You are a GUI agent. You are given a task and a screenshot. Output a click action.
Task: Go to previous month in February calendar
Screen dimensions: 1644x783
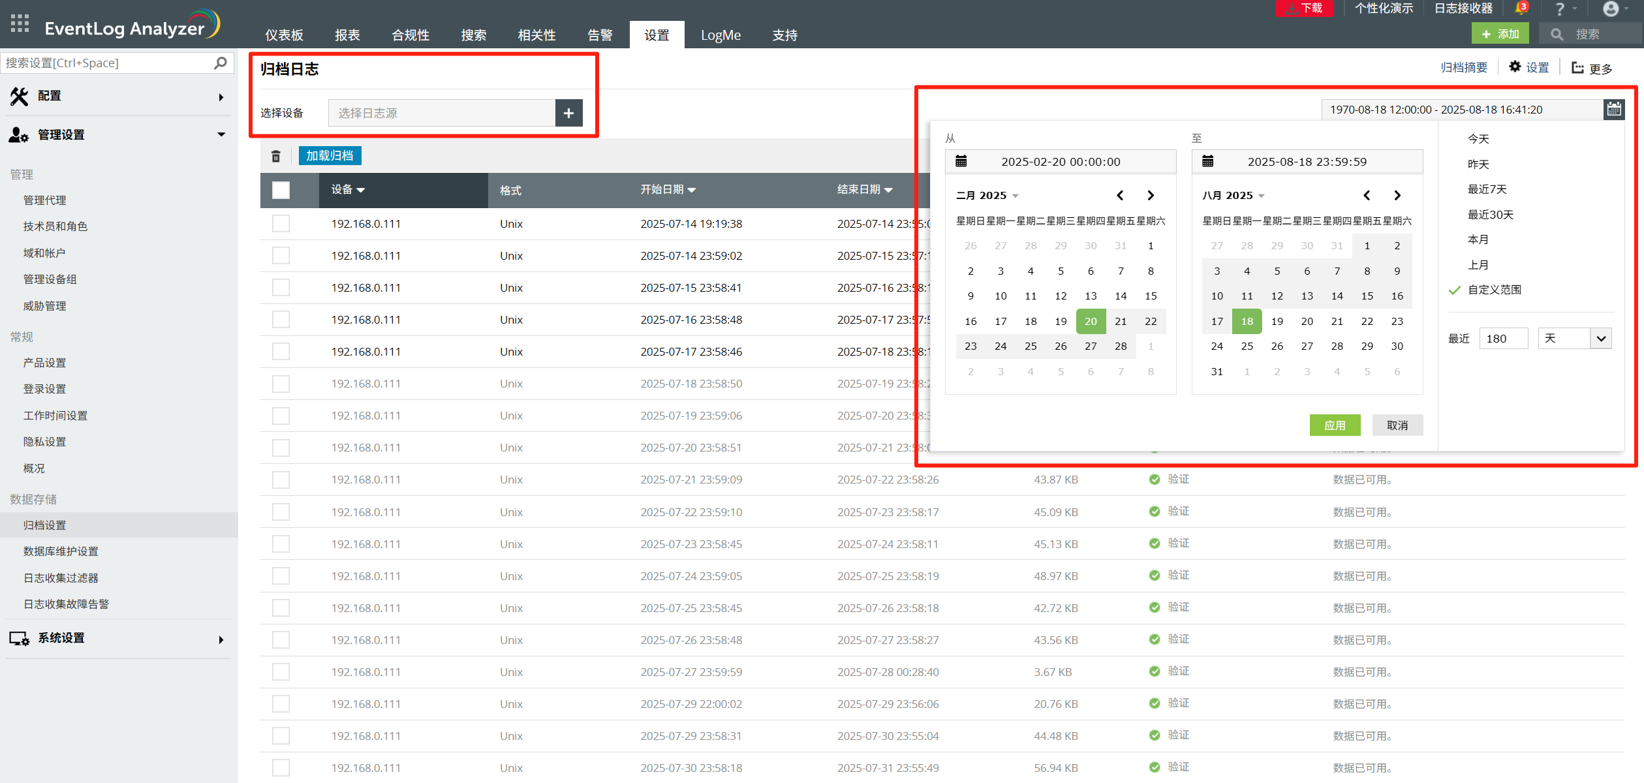tap(1120, 195)
